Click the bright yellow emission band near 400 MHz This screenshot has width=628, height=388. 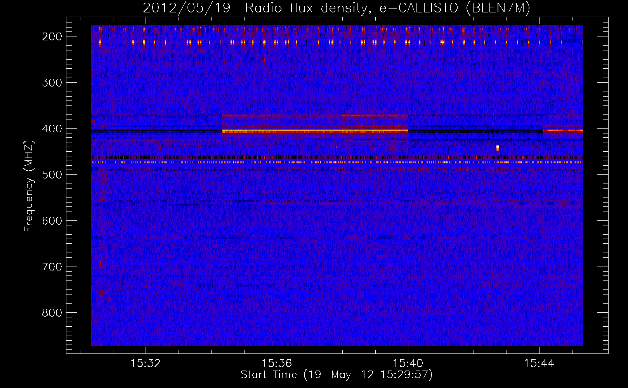[315, 132]
